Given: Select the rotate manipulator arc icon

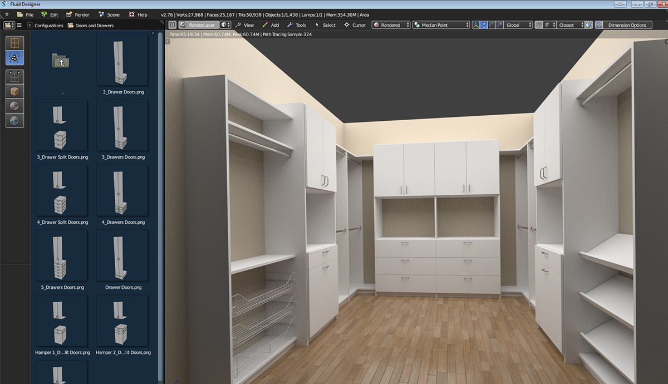Looking at the screenshot, I should pyautogui.click(x=492, y=25).
